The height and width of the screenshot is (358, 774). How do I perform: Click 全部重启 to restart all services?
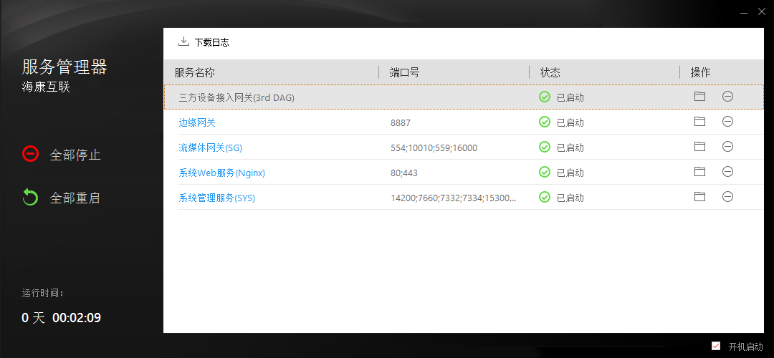(x=62, y=198)
